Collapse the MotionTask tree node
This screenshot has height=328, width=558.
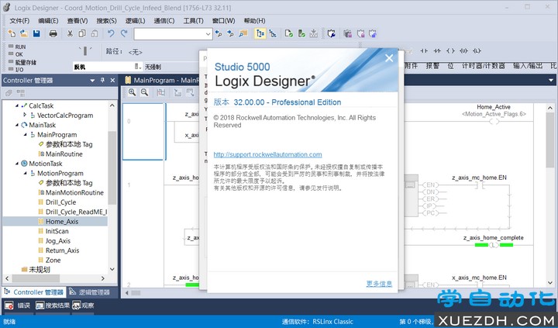point(17,164)
